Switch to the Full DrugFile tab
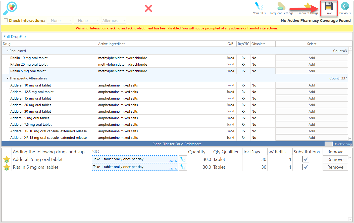Image resolution: width=354 pixels, height=223 pixels. click(x=15, y=37)
